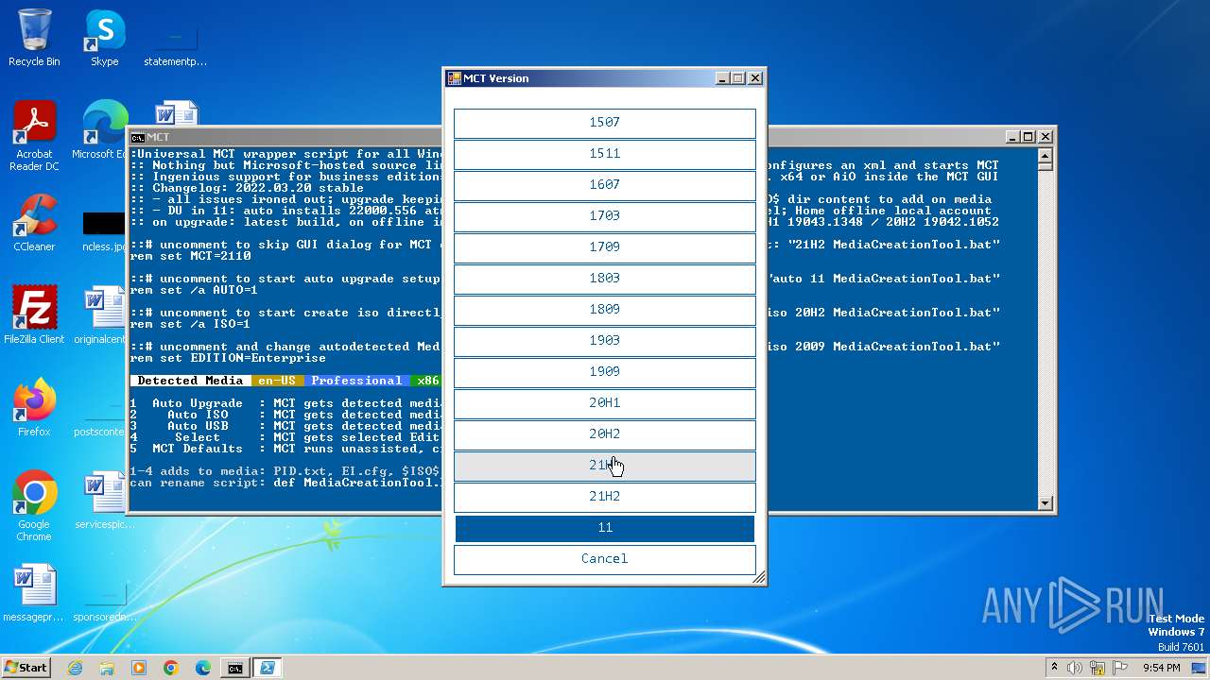Select version 1909
1210x680 pixels.
click(605, 372)
